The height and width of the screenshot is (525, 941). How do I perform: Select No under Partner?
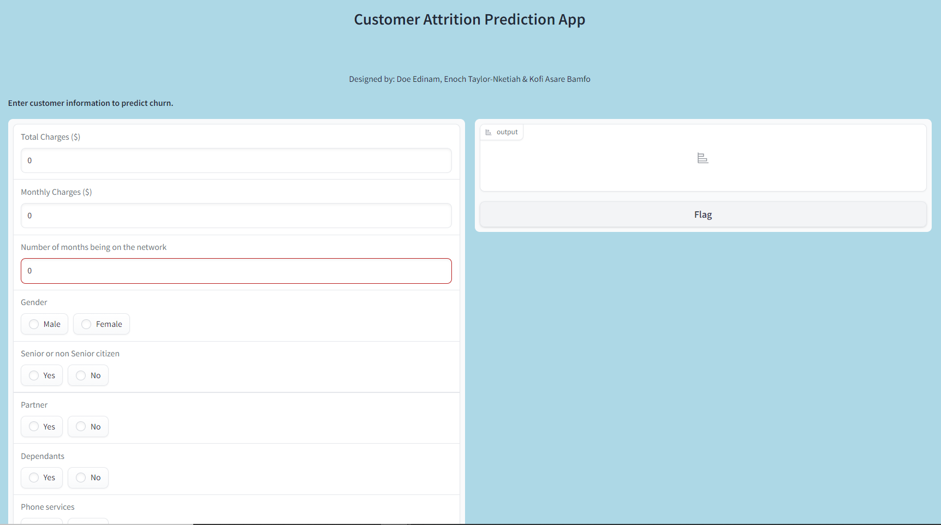(x=88, y=426)
